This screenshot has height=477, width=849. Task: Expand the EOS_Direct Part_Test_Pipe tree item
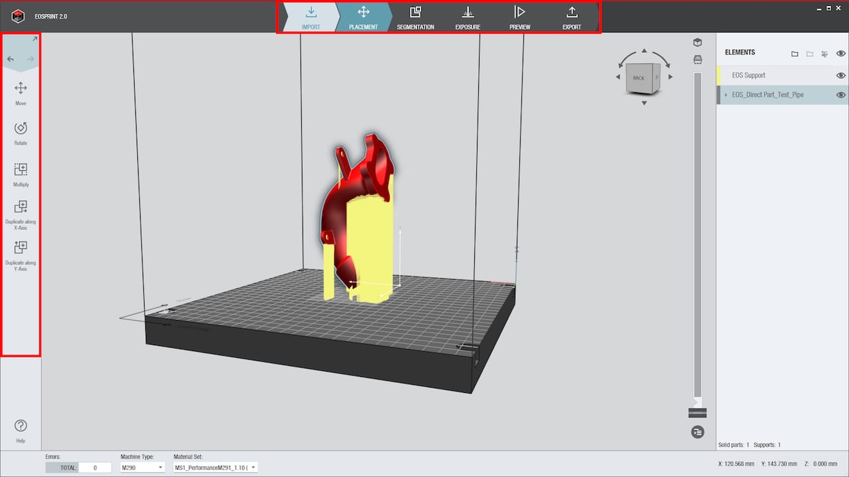pyautogui.click(x=726, y=95)
